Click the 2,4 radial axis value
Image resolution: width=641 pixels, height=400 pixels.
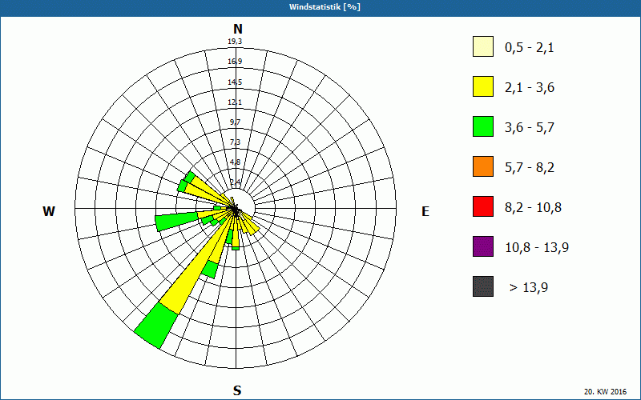(x=235, y=182)
